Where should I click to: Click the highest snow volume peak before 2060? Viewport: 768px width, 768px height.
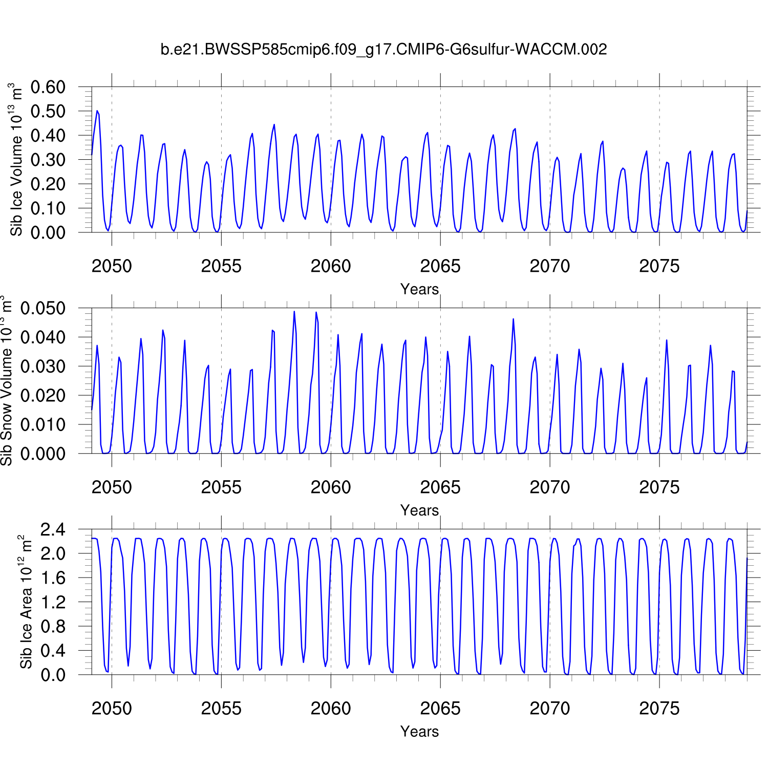pos(294,311)
